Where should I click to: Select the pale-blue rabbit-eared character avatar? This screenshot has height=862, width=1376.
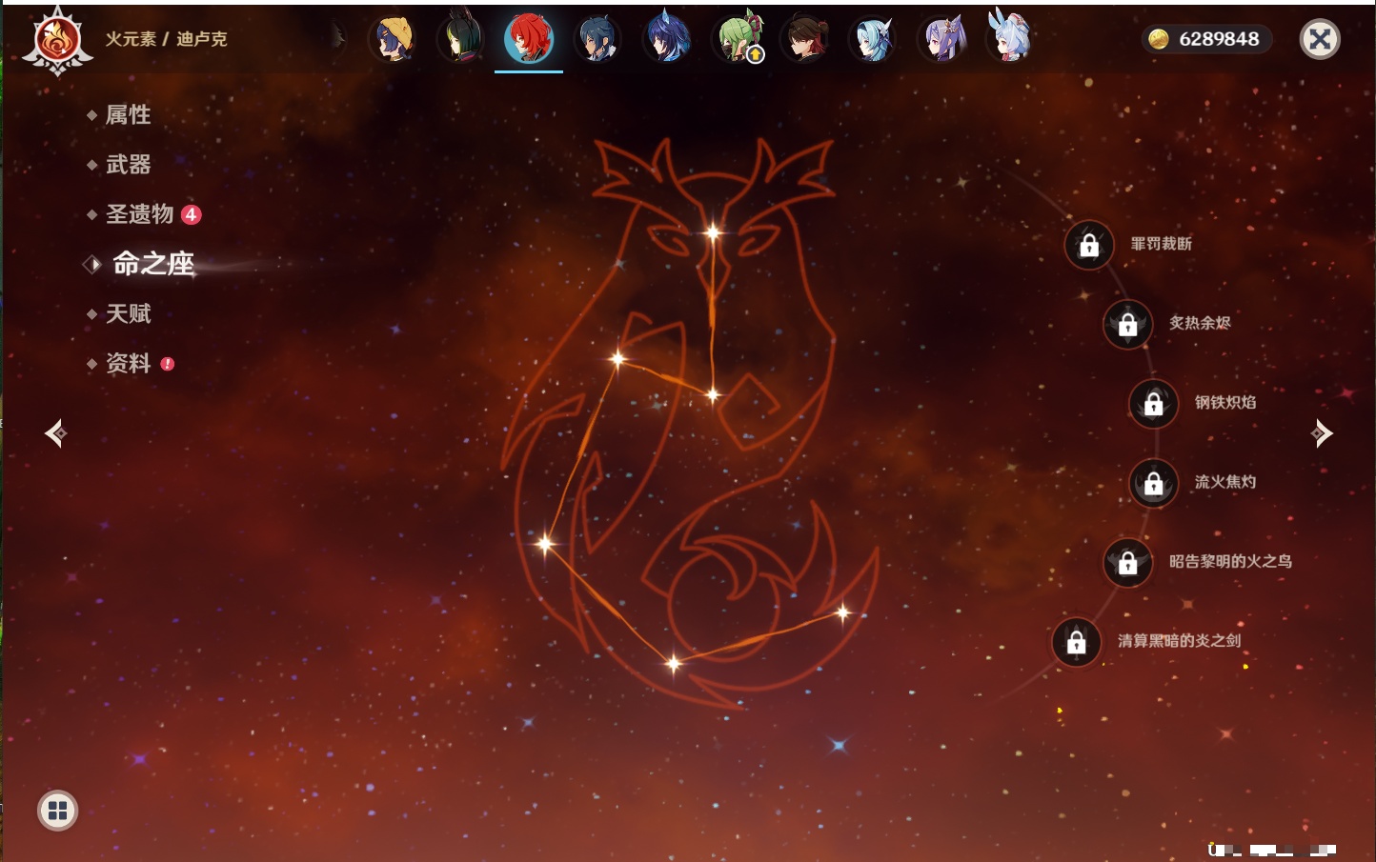(x=1010, y=36)
